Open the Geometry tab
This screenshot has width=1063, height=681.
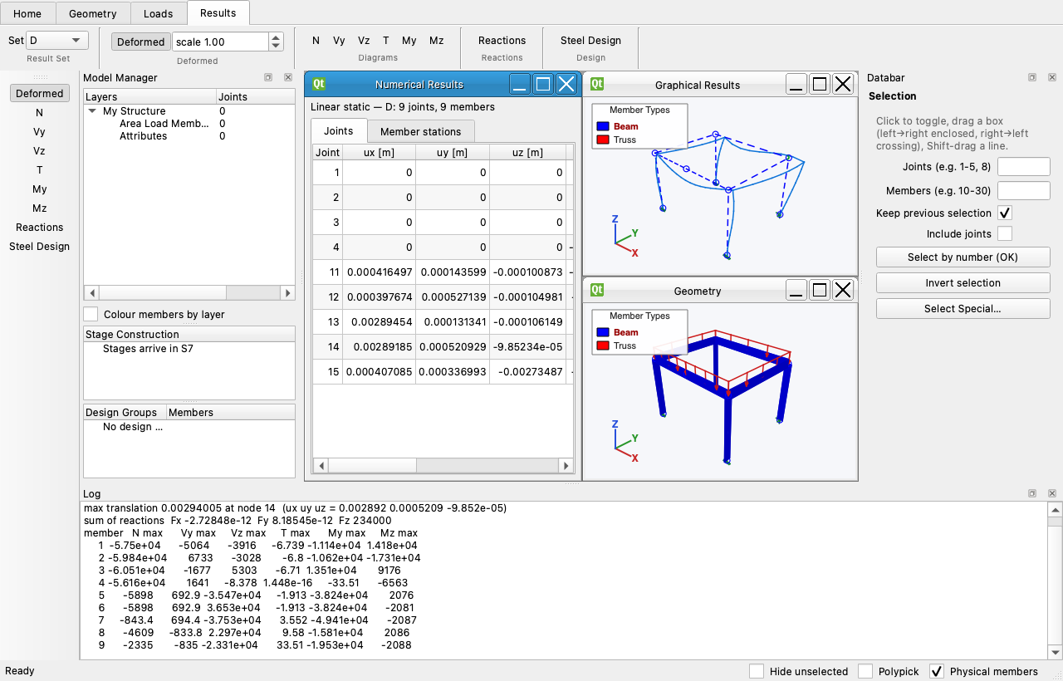point(93,13)
